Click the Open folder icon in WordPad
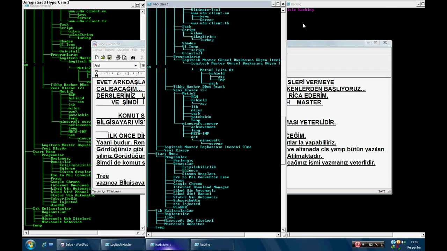Image resolution: width=447 pixels, height=251 pixels. 103,57
